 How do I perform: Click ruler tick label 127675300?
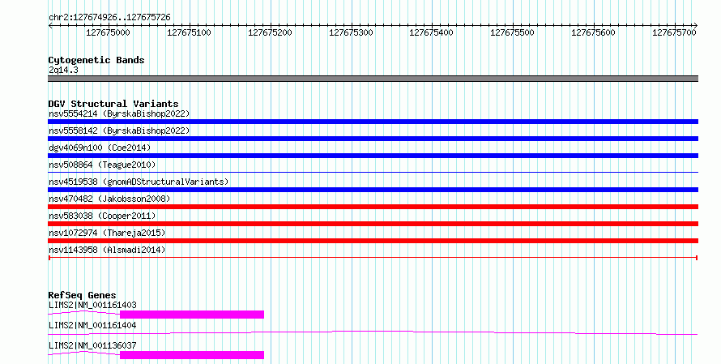351,32
